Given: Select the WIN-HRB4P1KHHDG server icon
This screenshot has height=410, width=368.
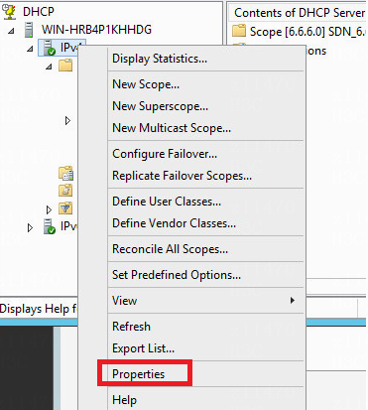Looking at the screenshot, I should click(x=29, y=30).
